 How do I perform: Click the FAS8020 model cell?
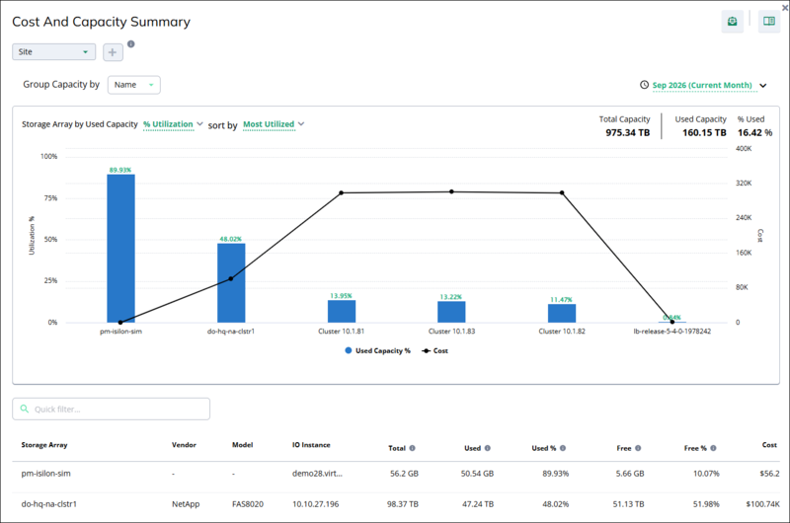point(248,504)
